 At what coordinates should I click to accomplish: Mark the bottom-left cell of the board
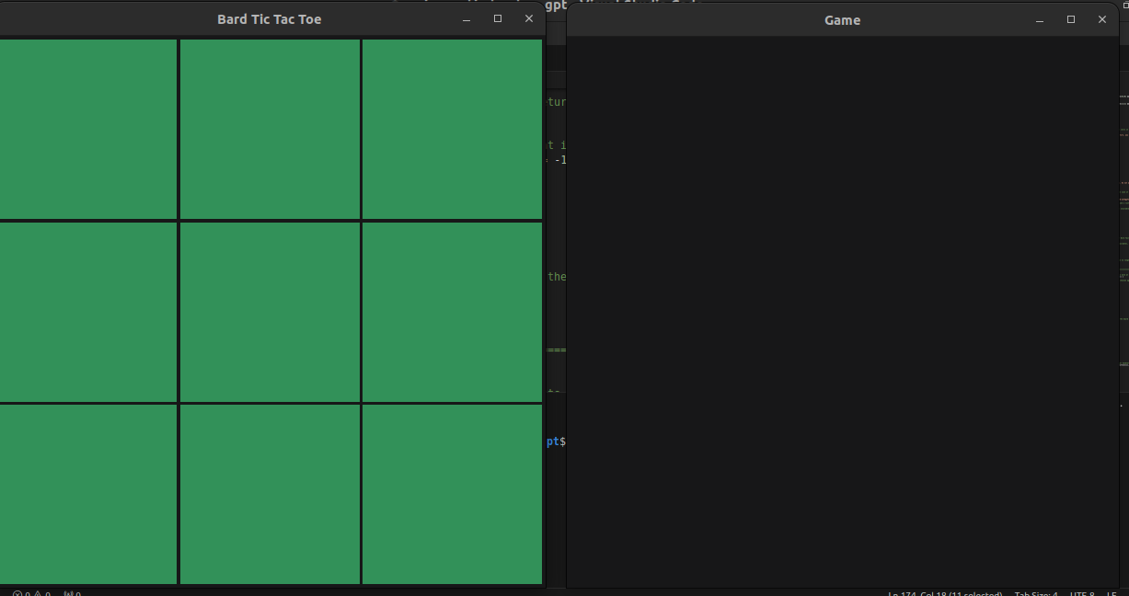[x=88, y=494]
